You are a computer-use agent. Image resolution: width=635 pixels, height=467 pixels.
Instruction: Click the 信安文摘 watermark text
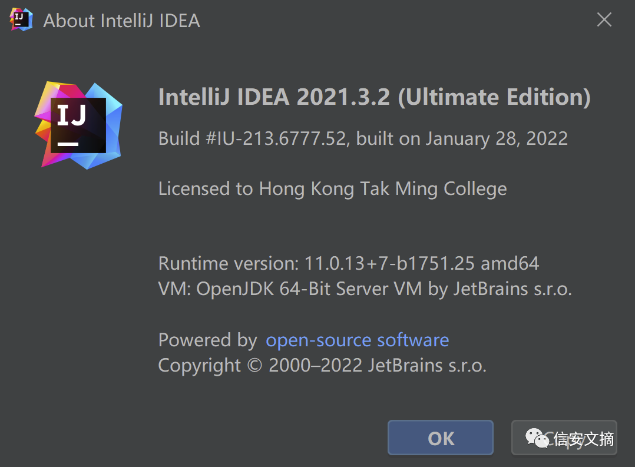pos(584,439)
